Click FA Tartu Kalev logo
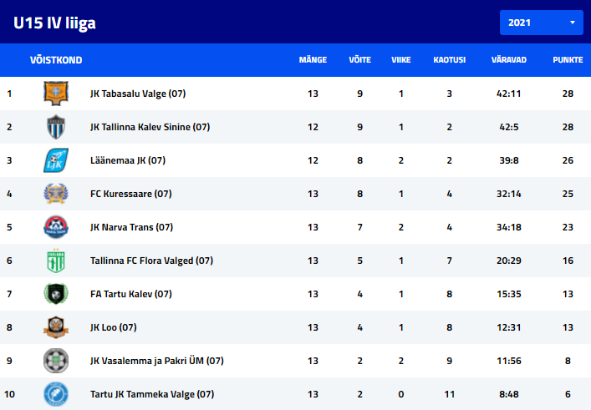The image size is (591, 410). (56, 294)
